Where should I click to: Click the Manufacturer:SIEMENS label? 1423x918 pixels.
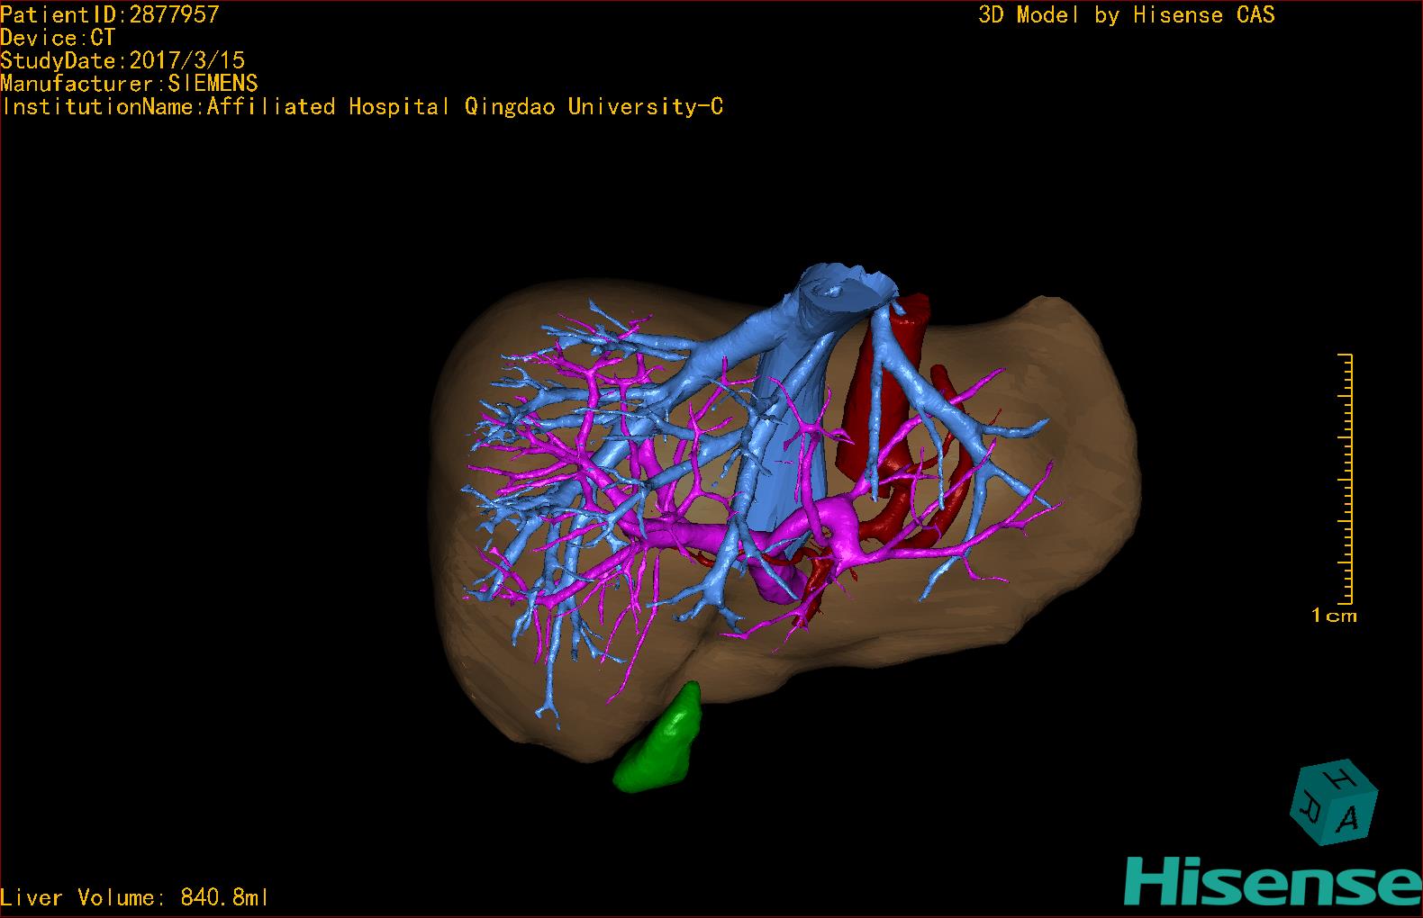point(129,84)
